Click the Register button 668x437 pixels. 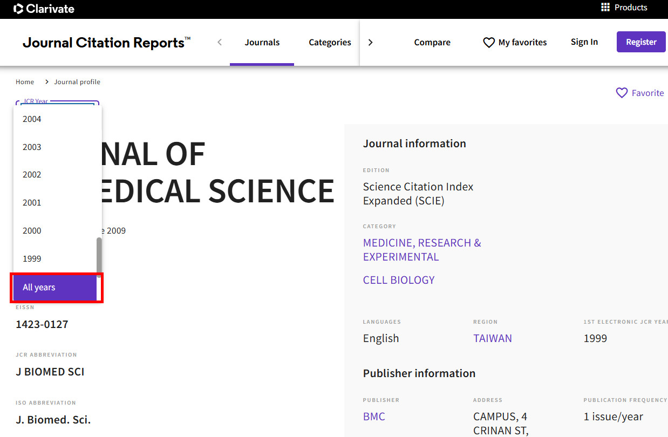pos(641,42)
